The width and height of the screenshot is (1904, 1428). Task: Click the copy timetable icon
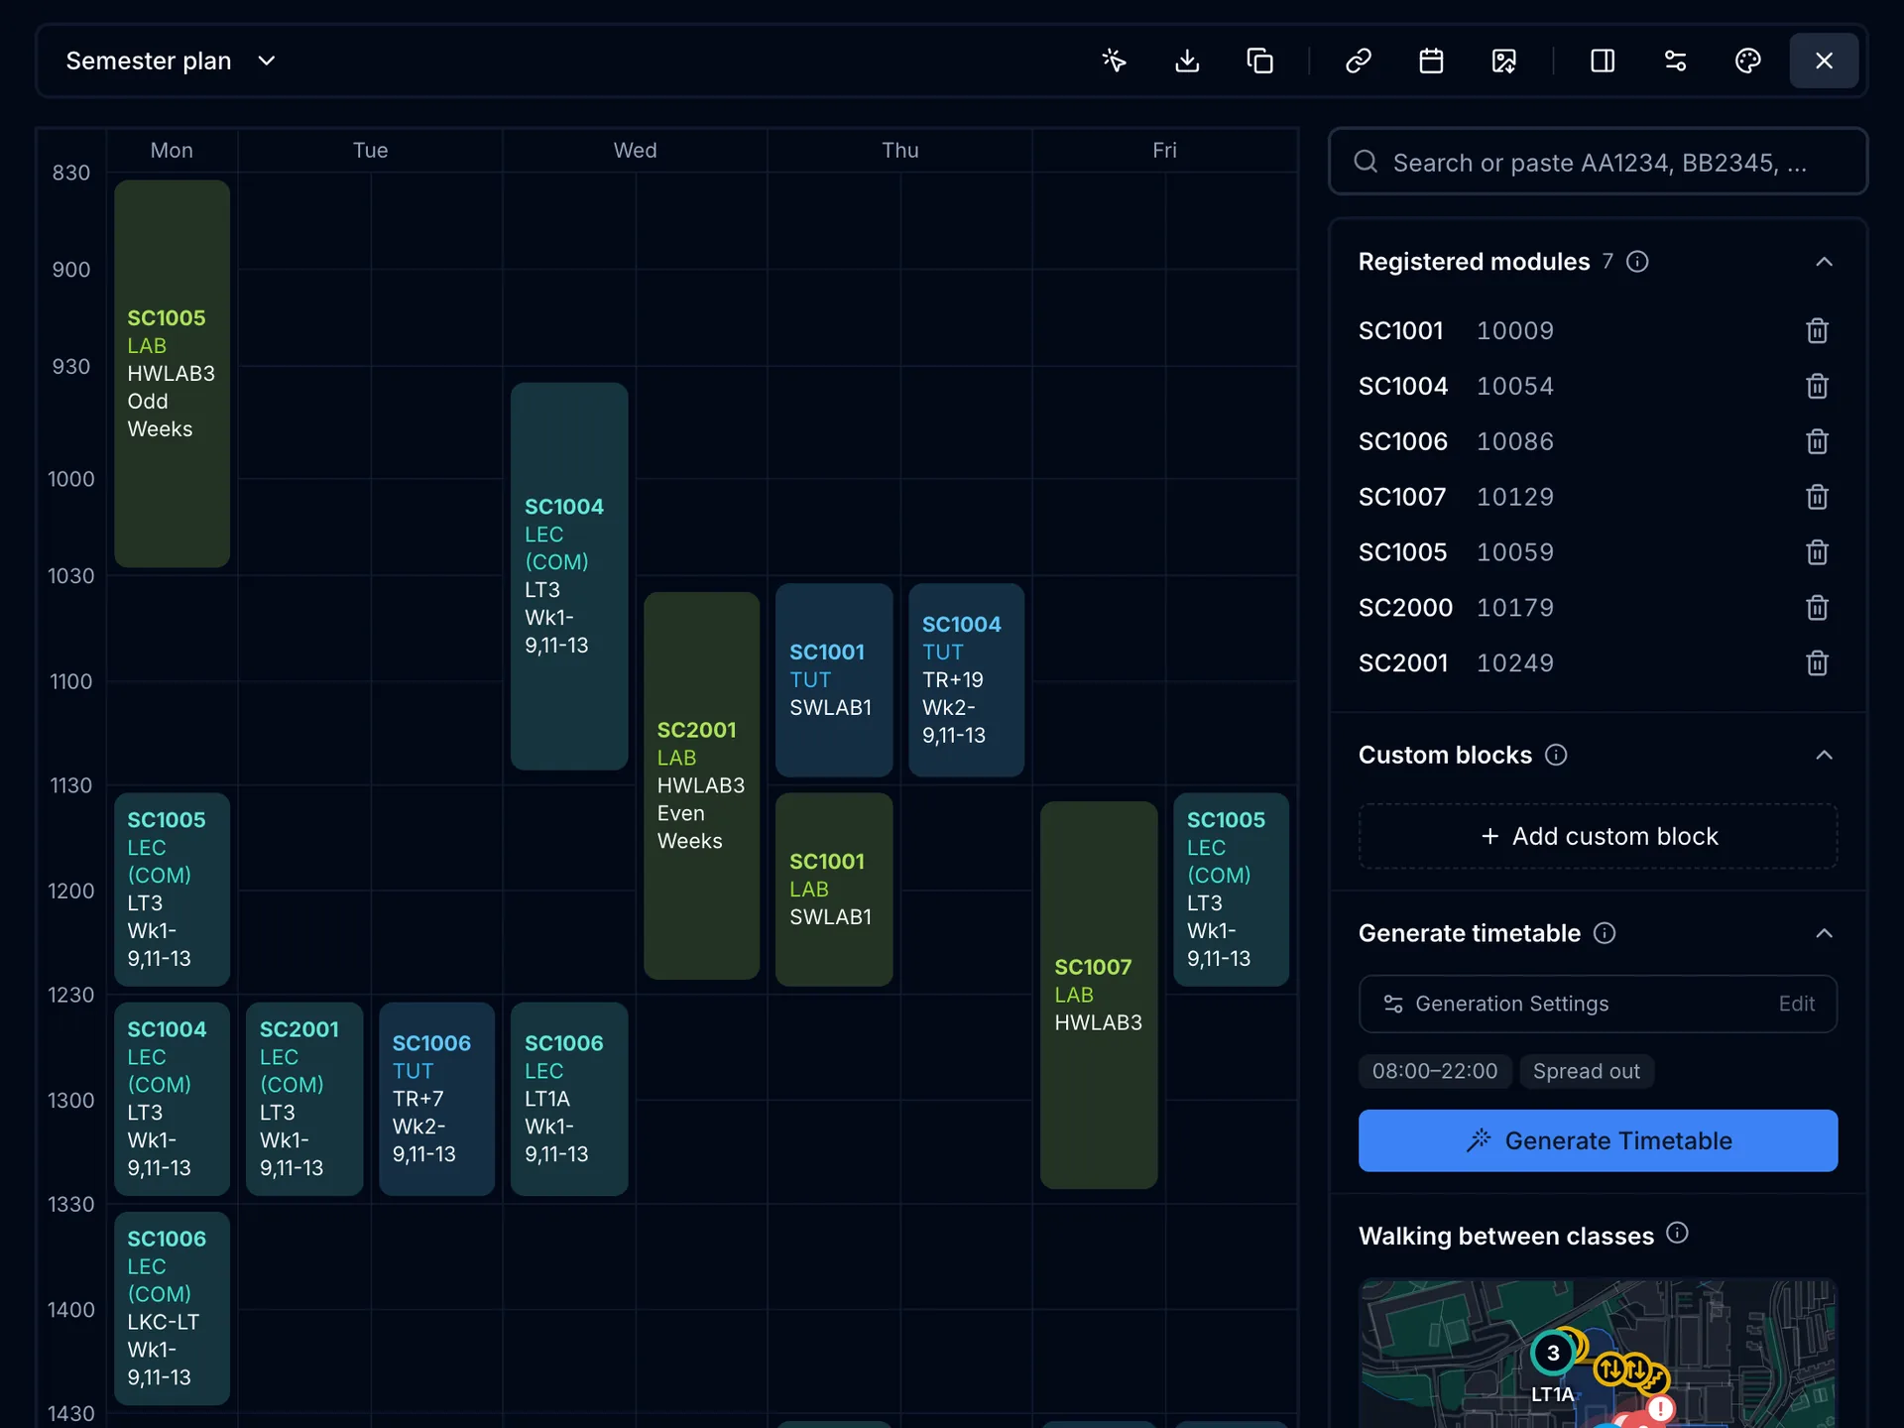(x=1259, y=60)
